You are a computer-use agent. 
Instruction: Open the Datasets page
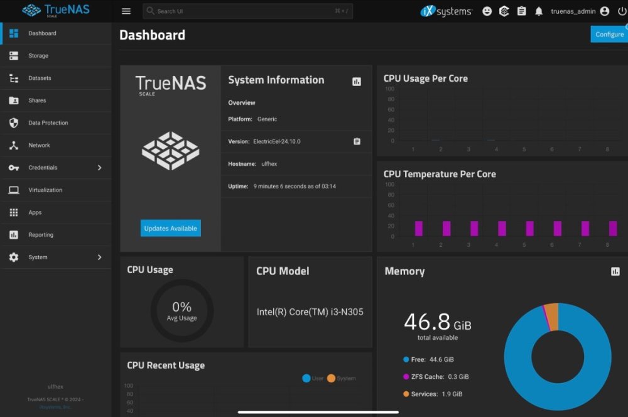40,79
